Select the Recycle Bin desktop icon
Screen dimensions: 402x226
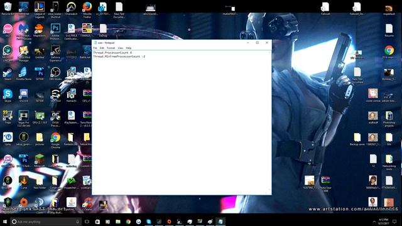point(8,8)
